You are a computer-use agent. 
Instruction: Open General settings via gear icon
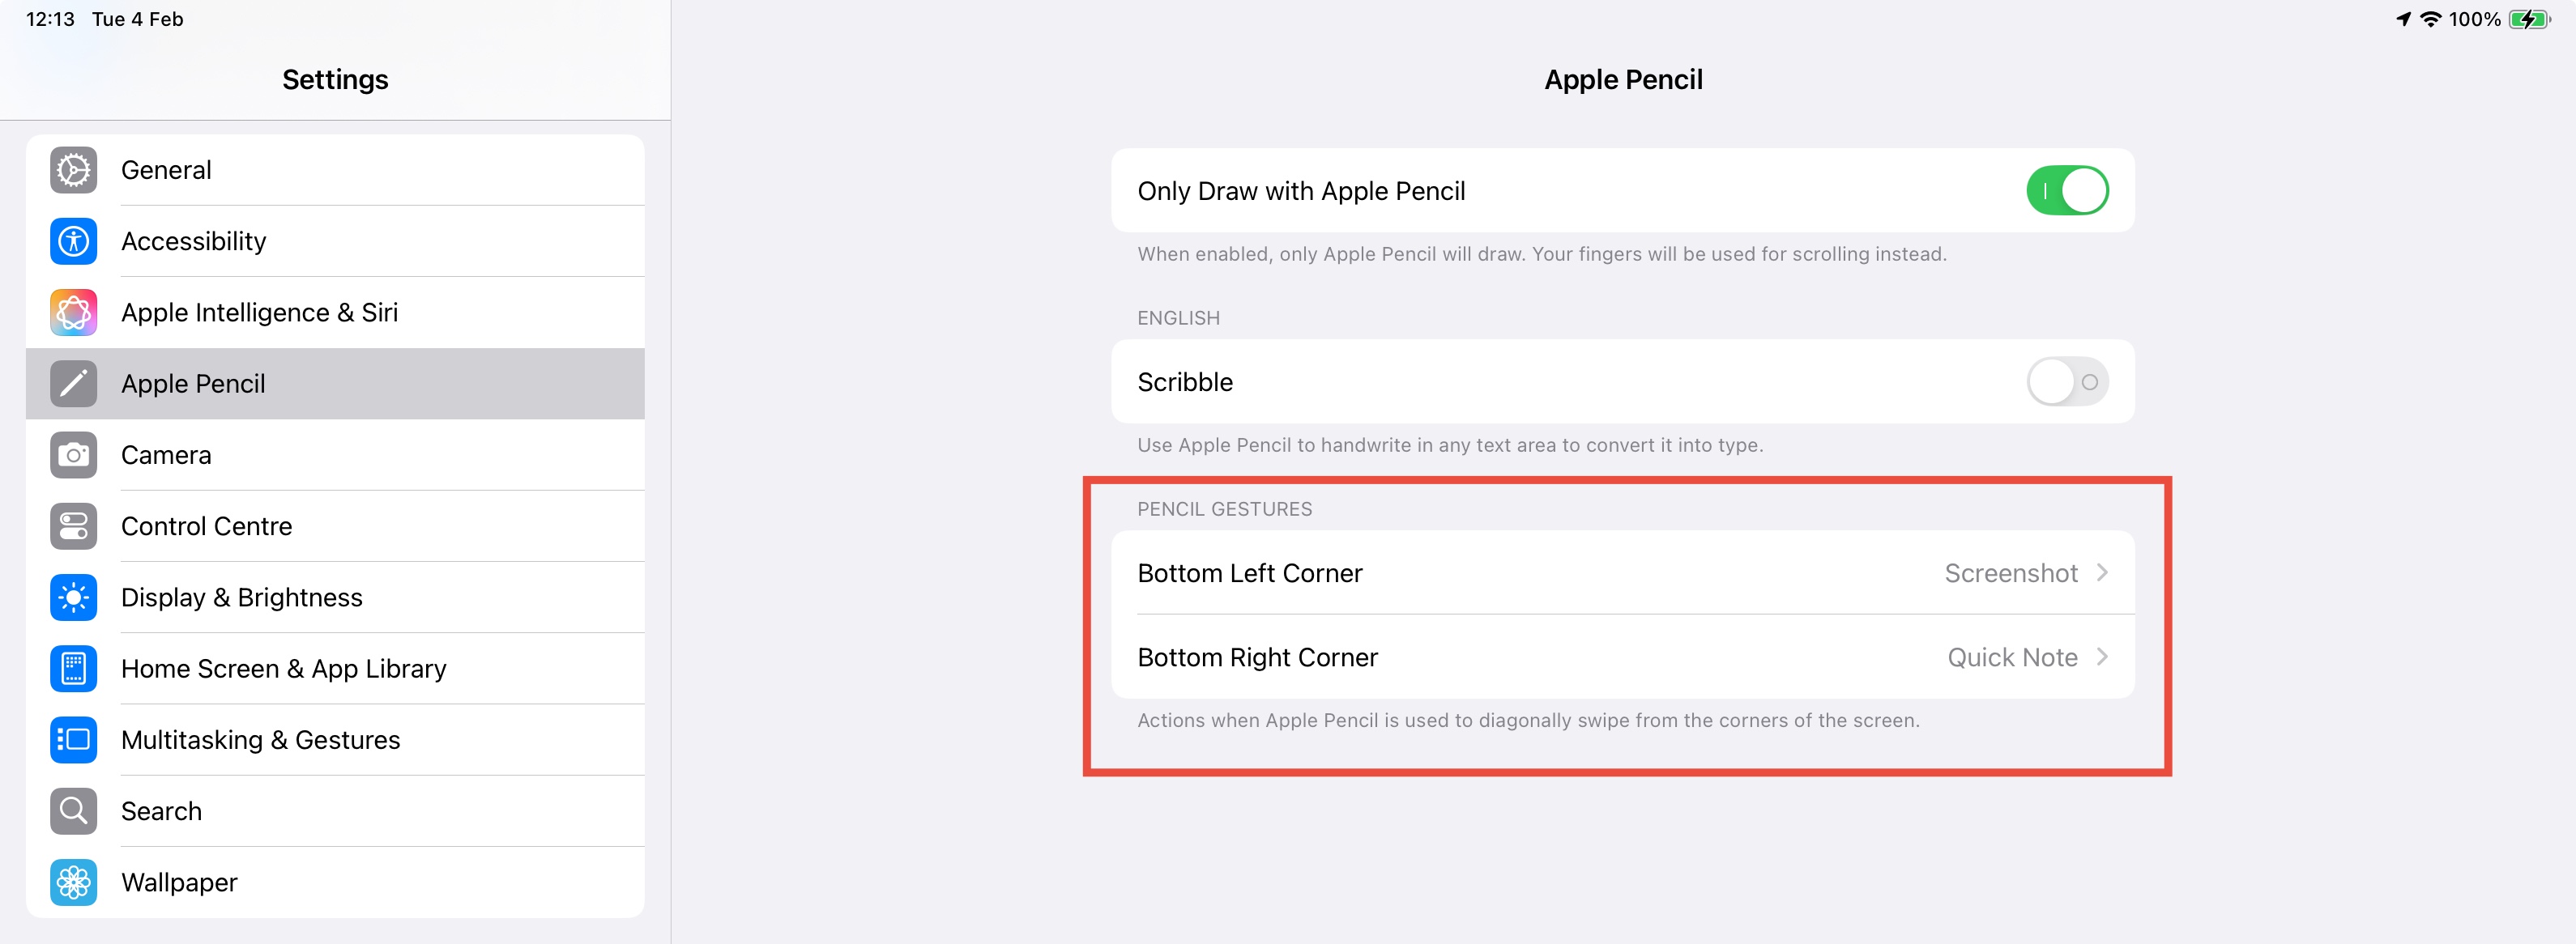[72, 170]
